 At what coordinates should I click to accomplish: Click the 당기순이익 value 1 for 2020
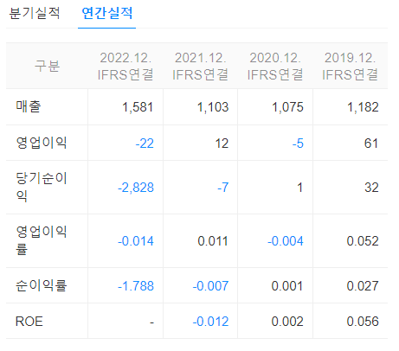click(x=300, y=188)
